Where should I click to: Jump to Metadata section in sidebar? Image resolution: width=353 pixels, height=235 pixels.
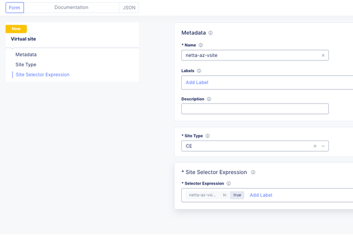[26, 55]
